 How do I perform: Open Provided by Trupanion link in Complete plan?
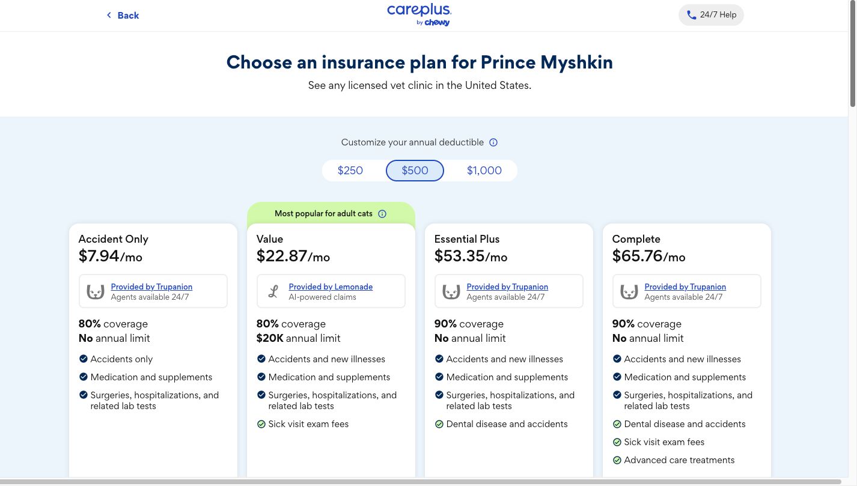coord(685,287)
